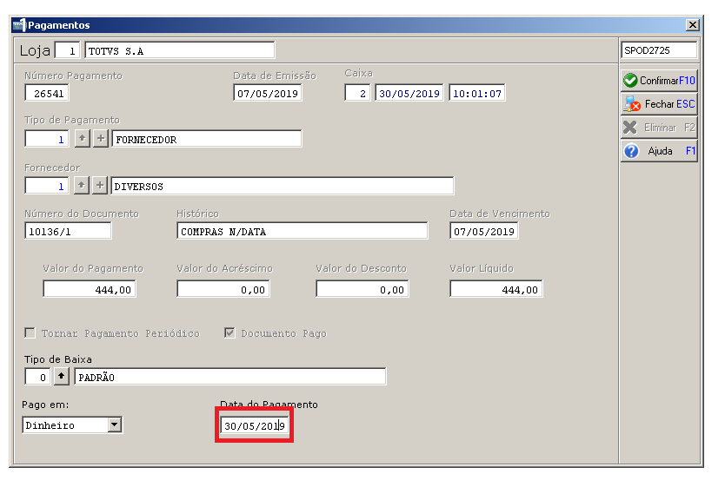
Task: Click the Tipo de Baixa code field
Action: 37,377
